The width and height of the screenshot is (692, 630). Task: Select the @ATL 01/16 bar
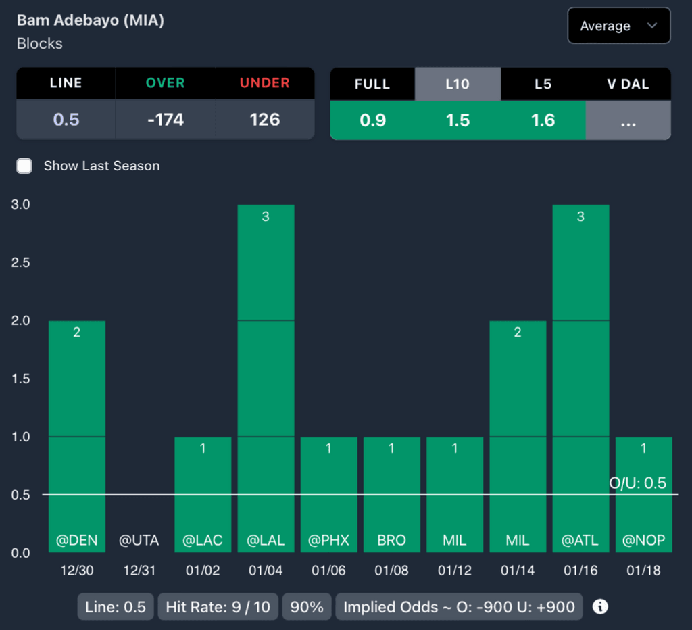(580, 379)
